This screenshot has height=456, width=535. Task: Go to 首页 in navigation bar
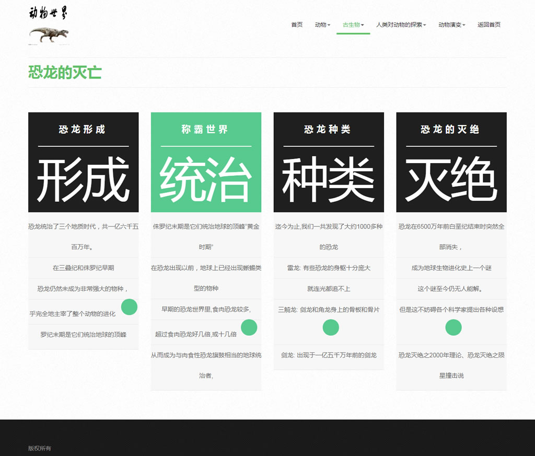click(297, 25)
